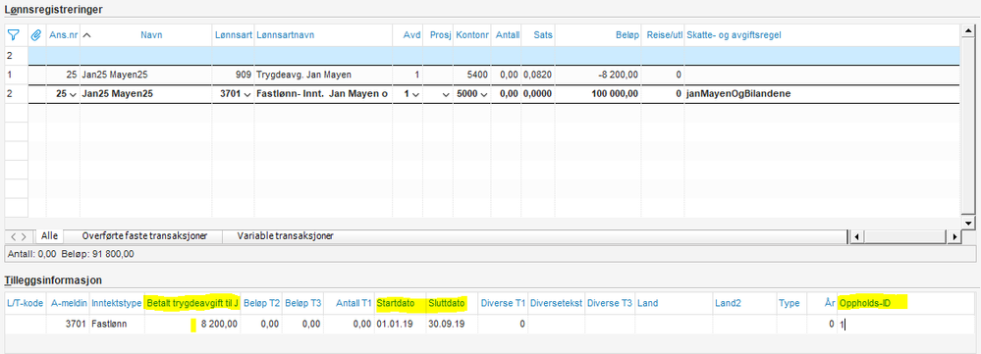981x354 pixels.
Task: Select the 100 000,00 amount cell
Action: coord(599,94)
